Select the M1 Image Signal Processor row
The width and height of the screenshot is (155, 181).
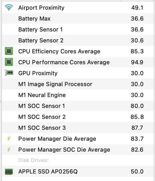78,84
